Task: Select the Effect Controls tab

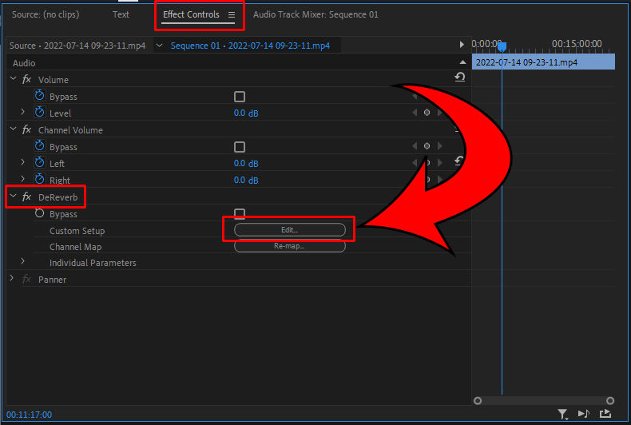Action: click(191, 14)
